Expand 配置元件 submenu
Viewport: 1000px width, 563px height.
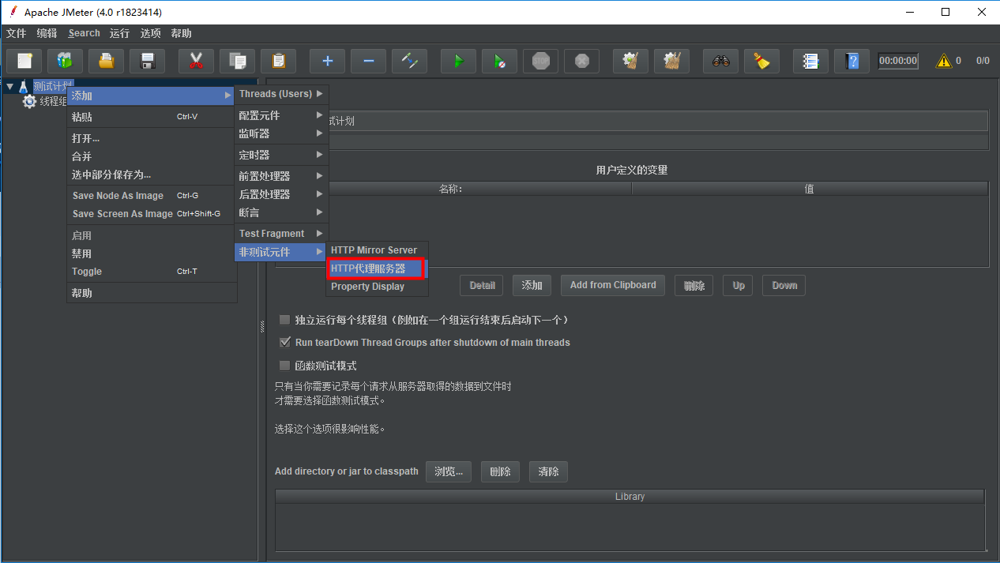(x=281, y=115)
